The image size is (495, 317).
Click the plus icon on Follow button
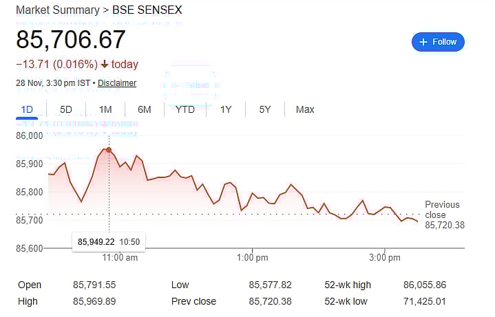423,42
